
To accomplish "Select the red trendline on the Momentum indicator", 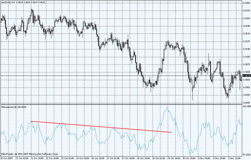I will pyautogui.click(x=102, y=127).
